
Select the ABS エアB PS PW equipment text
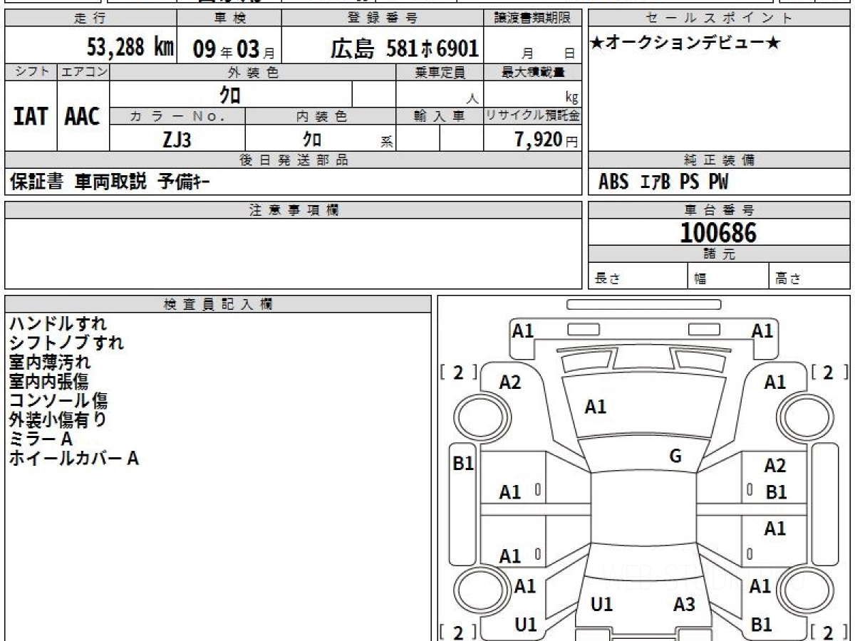(x=663, y=182)
